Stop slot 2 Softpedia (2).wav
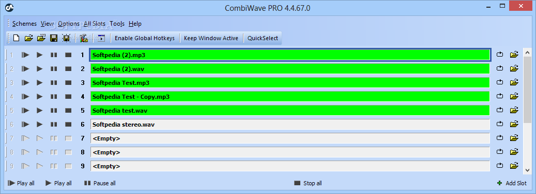This screenshot has height=194, width=536. pyautogui.click(x=68, y=69)
